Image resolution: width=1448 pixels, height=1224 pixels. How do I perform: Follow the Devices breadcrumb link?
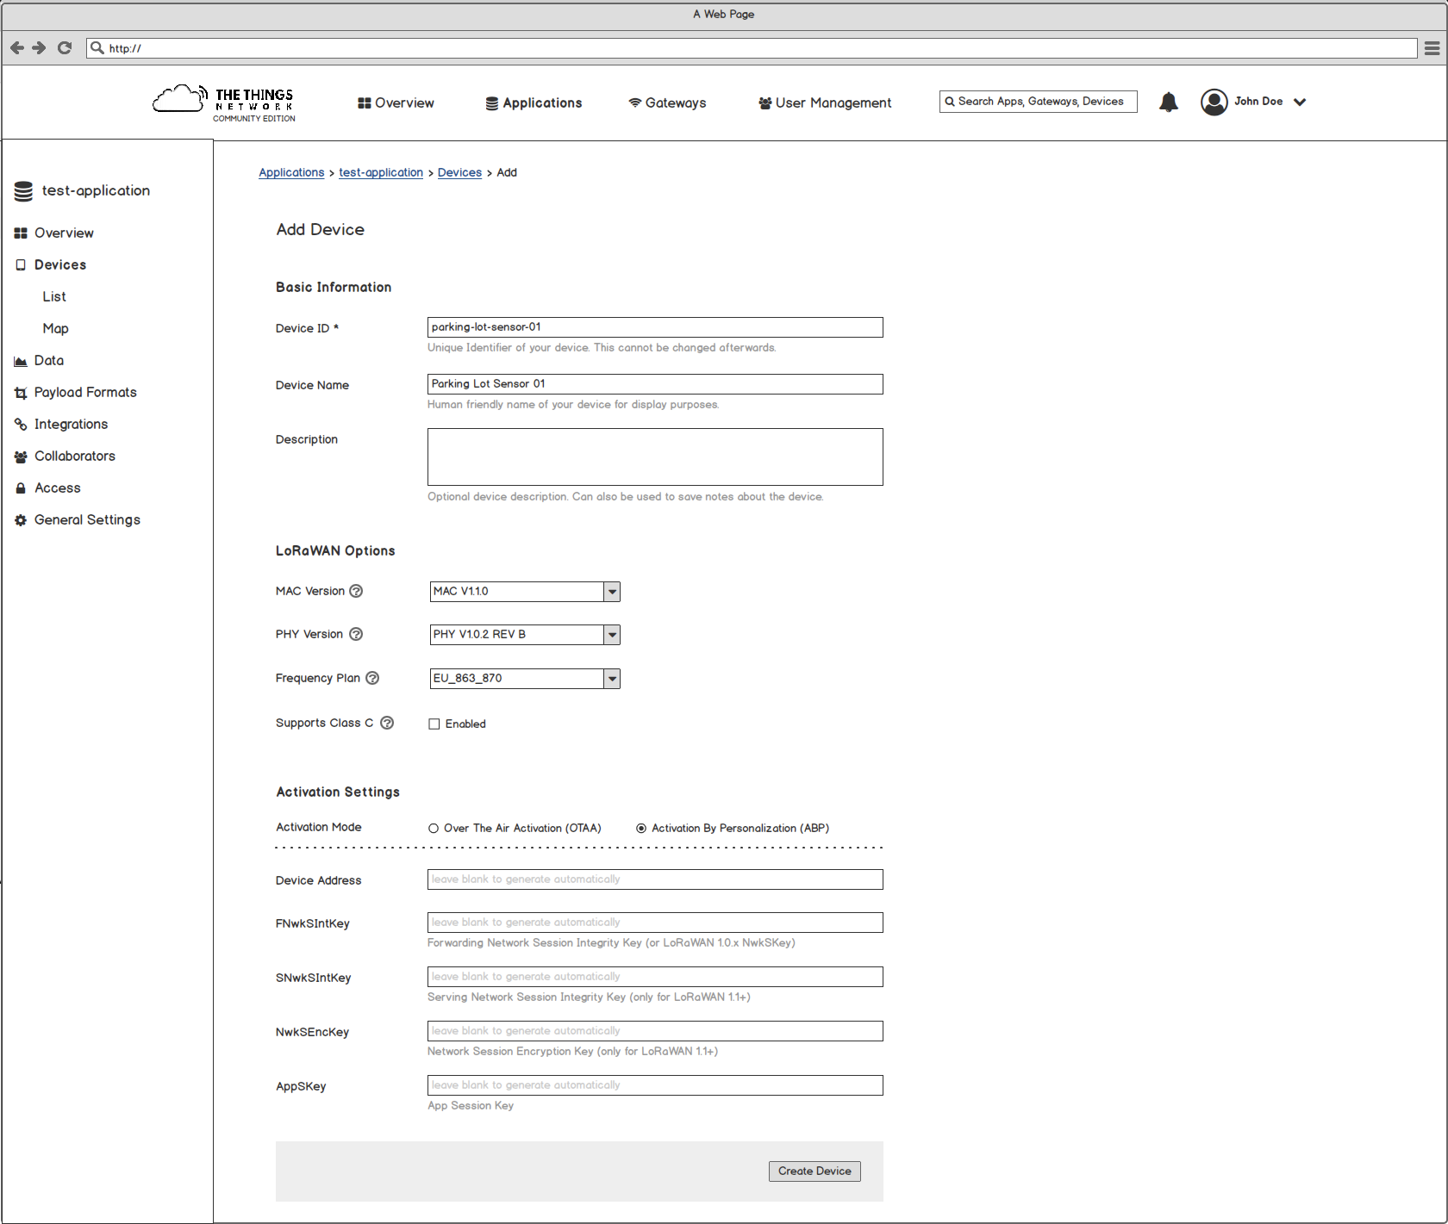coord(459,172)
